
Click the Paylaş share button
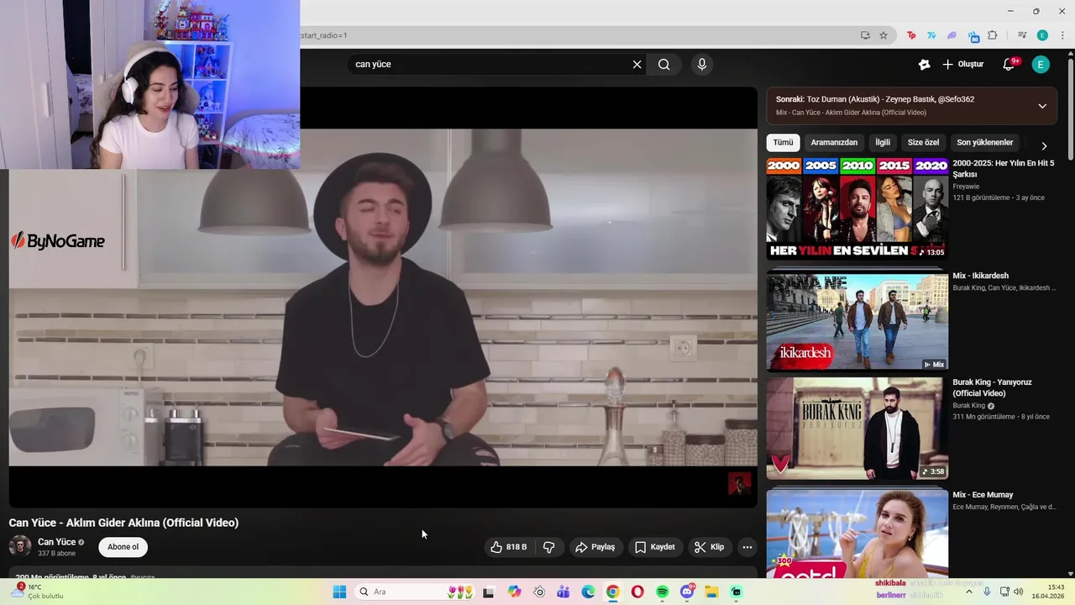(x=595, y=547)
